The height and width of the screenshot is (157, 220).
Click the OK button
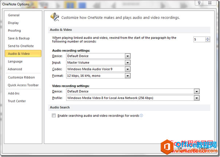click(180, 148)
